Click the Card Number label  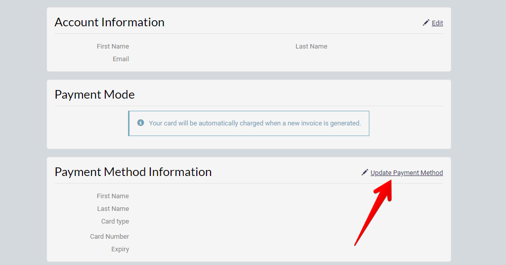click(109, 237)
